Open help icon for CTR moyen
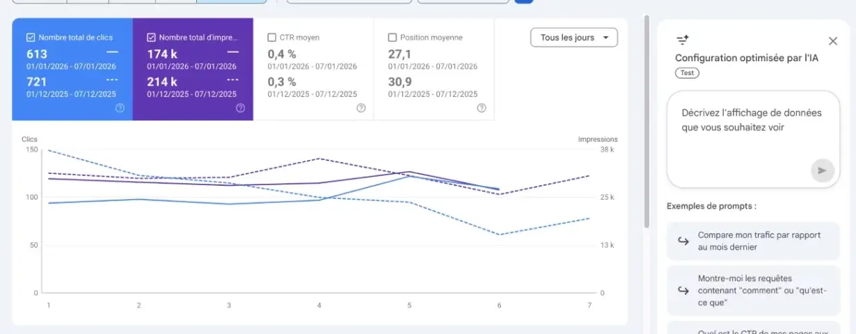 (x=360, y=108)
